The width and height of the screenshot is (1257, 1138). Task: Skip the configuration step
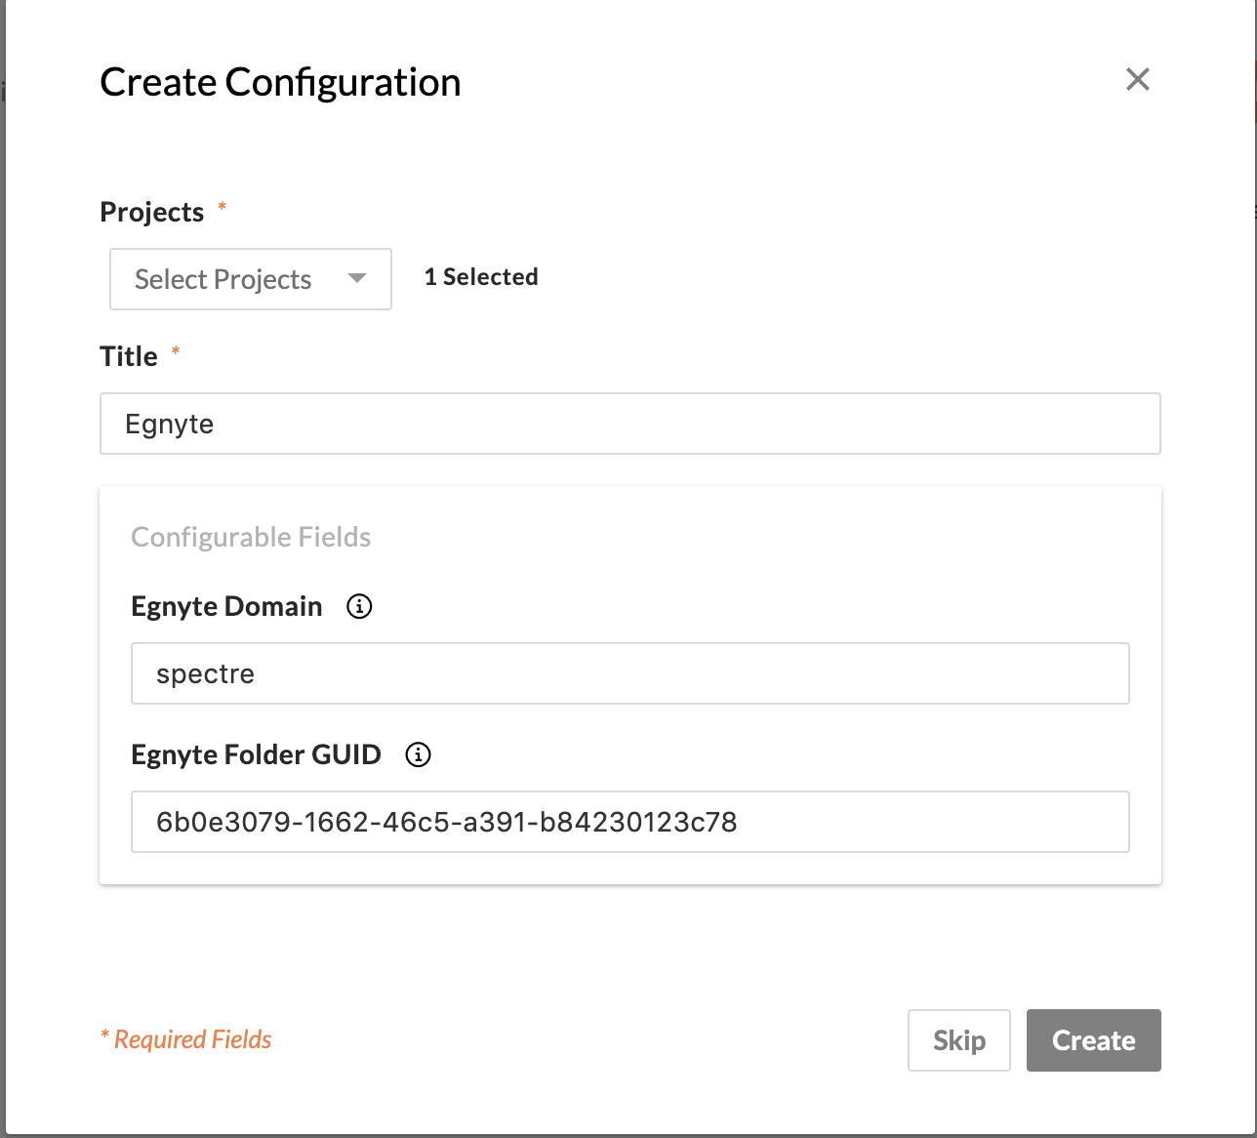point(959,1040)
